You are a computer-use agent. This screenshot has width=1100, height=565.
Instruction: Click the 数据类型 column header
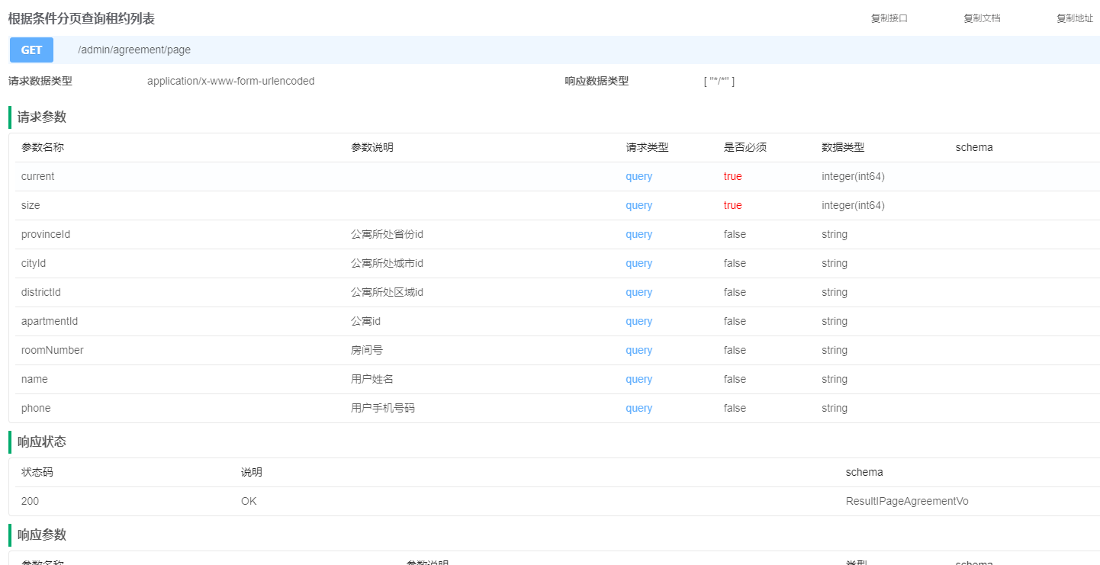coord(843,147)
